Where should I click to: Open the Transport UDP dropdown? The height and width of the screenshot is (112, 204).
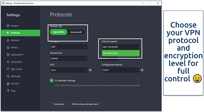(x=69, y=47)
